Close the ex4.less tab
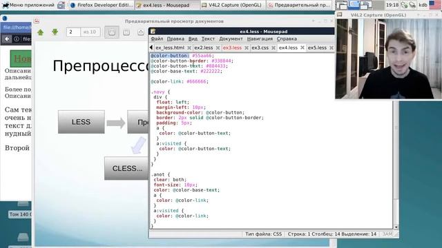Image resolution: width=442 pixels, height=248 pixels. [x=302, y=48]
